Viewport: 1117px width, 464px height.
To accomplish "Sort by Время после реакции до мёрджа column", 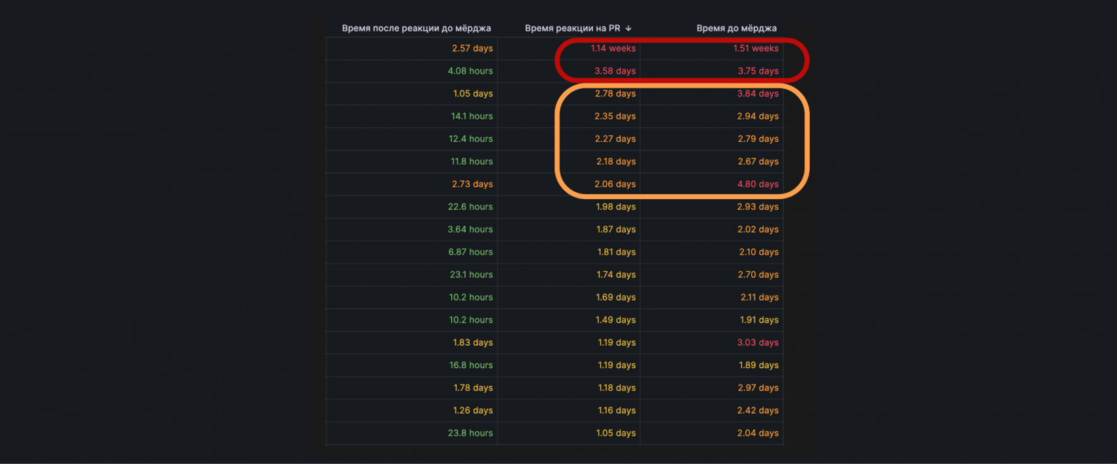I will pos(416,29).
